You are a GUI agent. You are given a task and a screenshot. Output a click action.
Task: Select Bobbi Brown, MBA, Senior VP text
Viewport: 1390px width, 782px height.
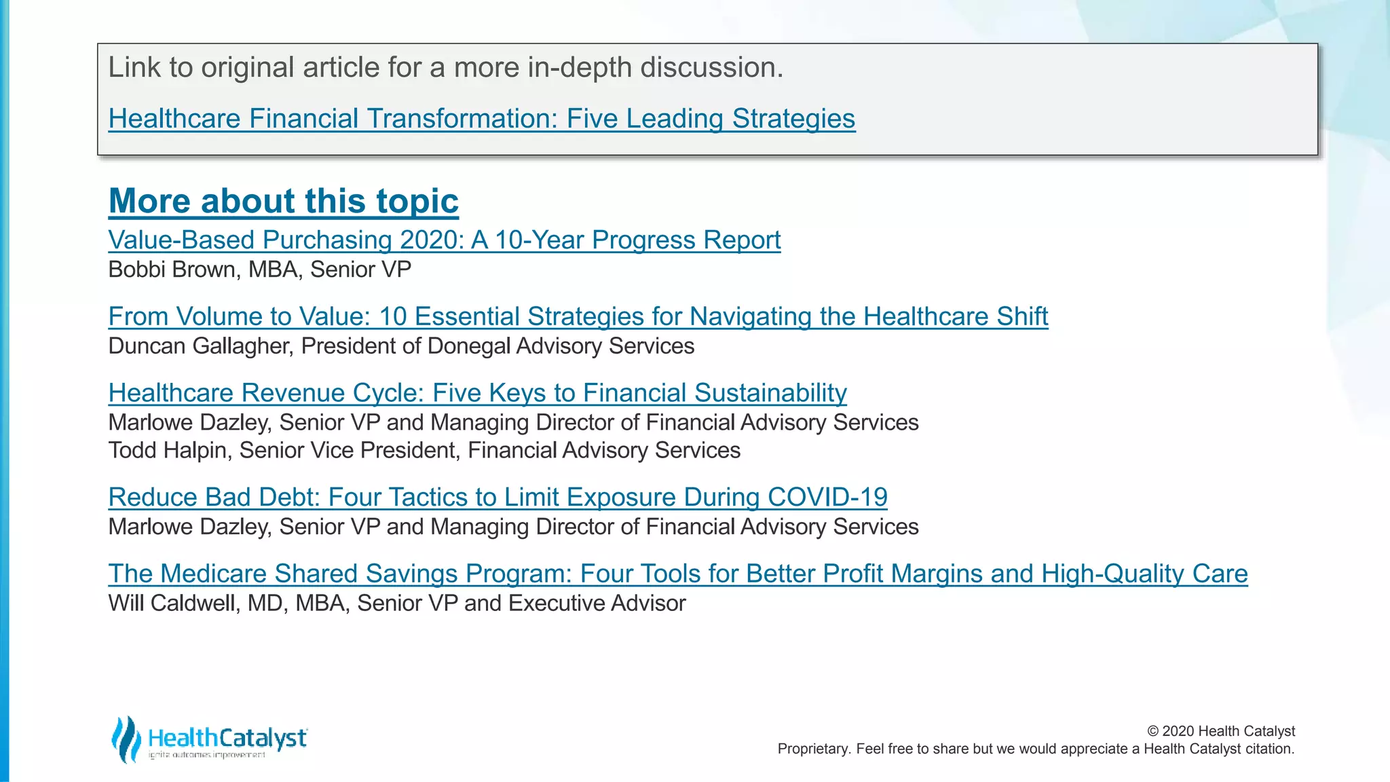pyautogui.click(x=260, y=269)
